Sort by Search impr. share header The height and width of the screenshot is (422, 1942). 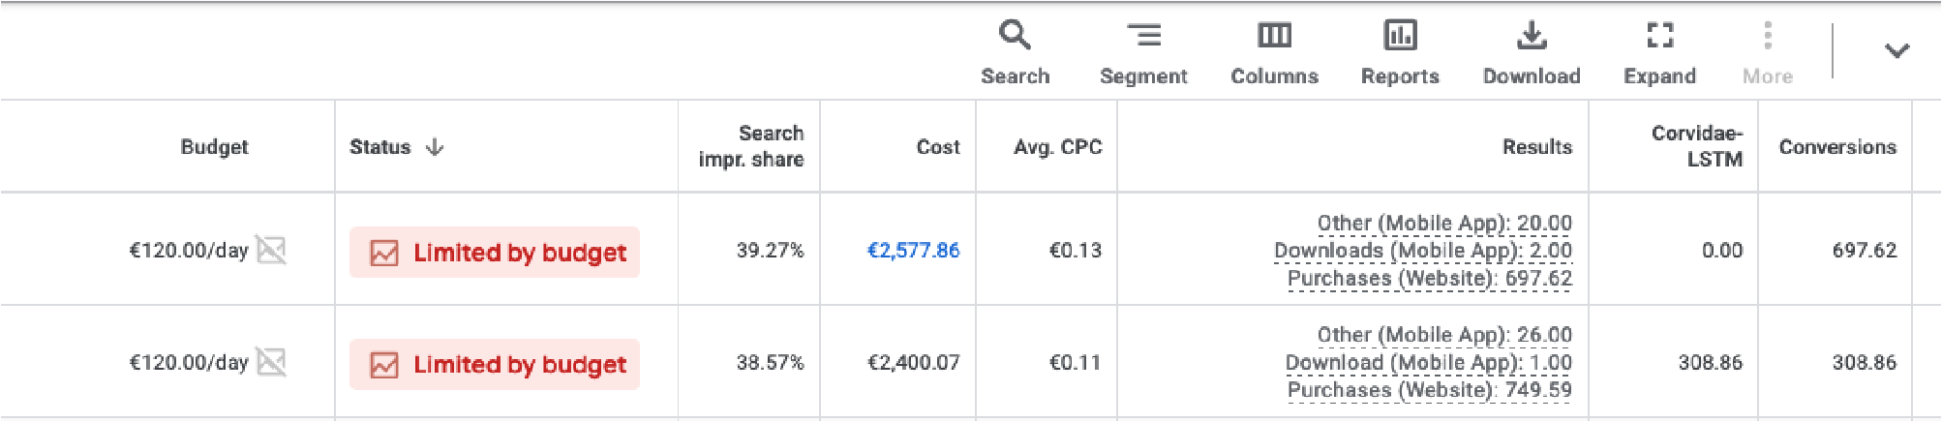click(x=751, y=146)
